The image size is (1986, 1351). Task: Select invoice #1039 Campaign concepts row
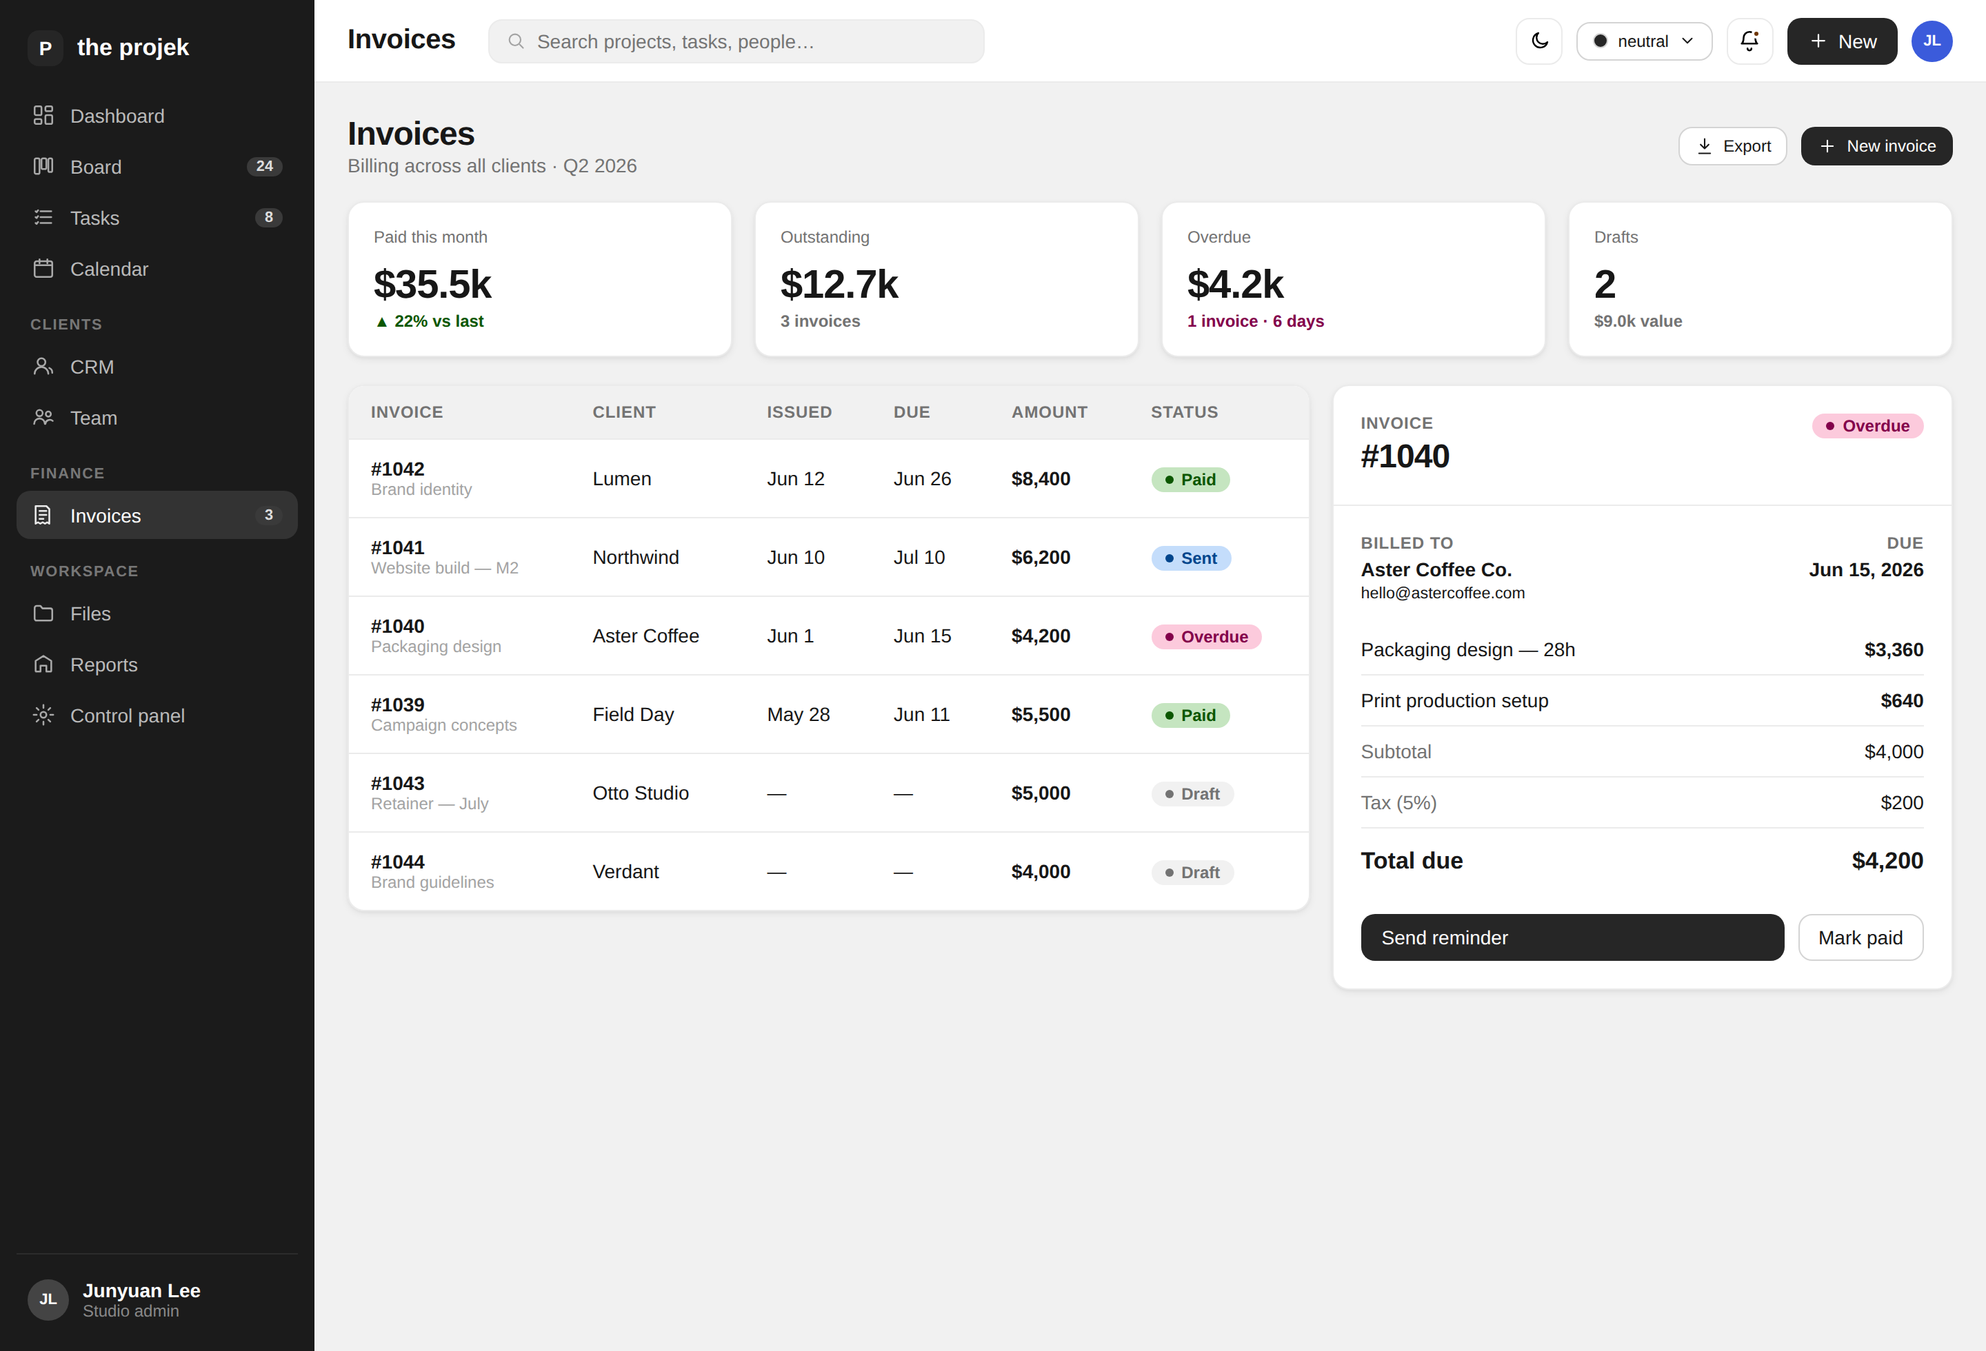pyautogui.click(x=828, y=714)
